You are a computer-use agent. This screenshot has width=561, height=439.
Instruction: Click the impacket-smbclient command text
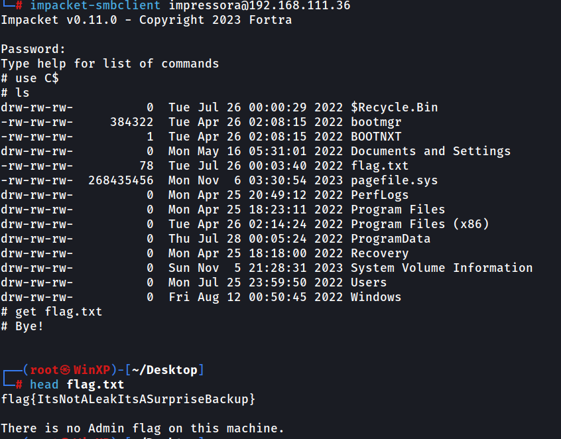(95, 6)
